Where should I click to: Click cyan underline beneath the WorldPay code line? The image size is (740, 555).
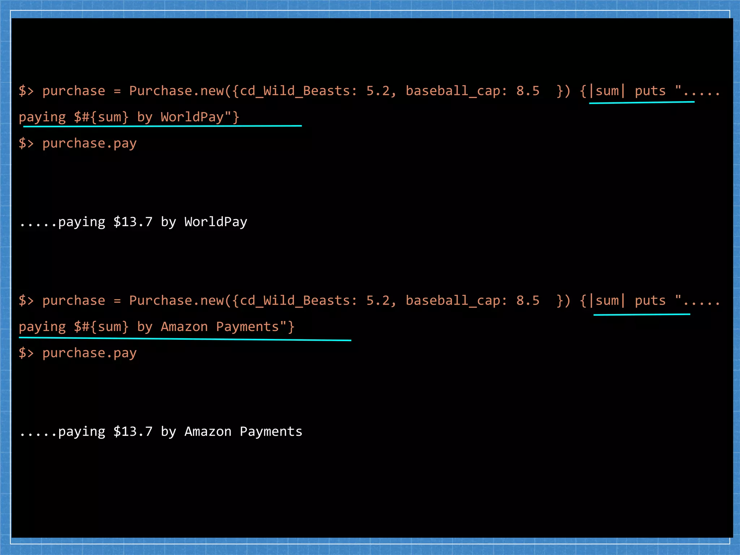[162, 126]
